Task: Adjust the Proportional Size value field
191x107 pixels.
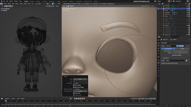Action: coord(80,91)
